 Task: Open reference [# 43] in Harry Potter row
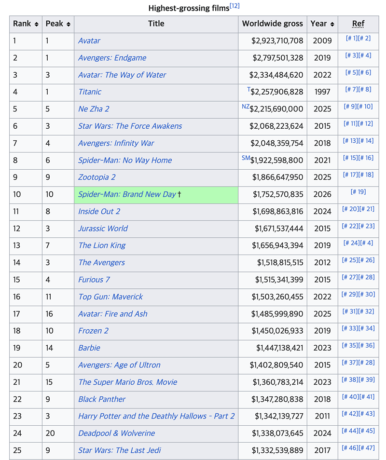(367, 413)
